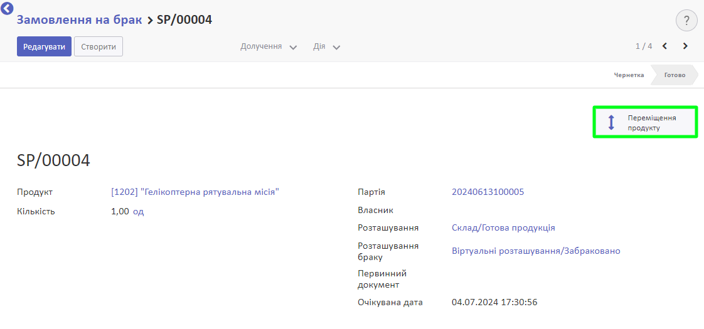The height and width of the screenshot is (329, 704).
Task: Click the Продукт field label
Action: [35, 192]
